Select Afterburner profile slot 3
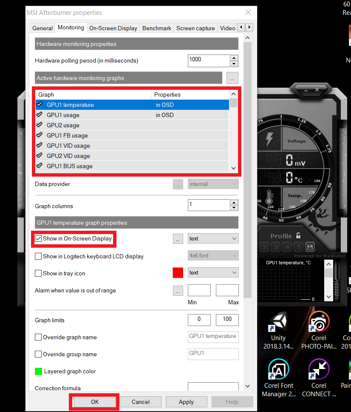351x412 pixels. pyautogui.click(x=276, y=247)
